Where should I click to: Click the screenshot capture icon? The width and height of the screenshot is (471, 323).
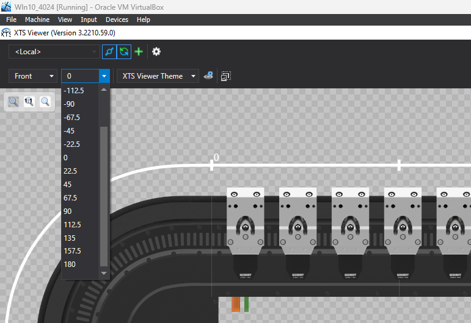coord(225,76)
